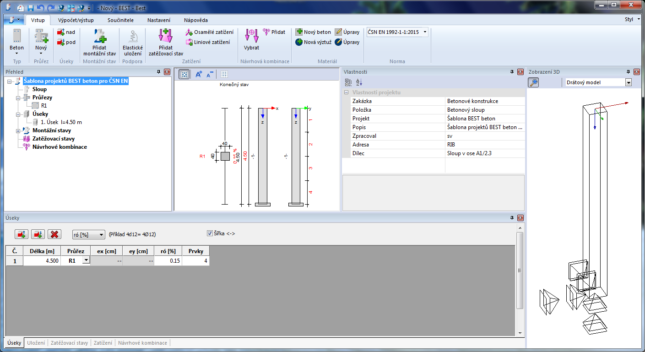The image size is (645, 352).
Task: Click first add-section icon in Úseky toolbar
Action: [22, 234]
